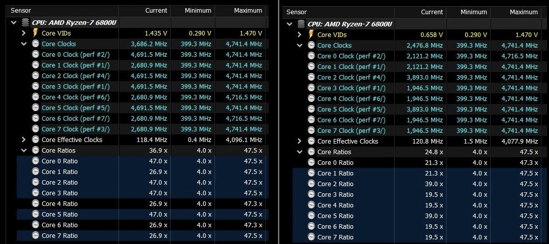This screenshot has width=549, height=244.
Task: Click the CPU chip icon in left panel
Action: tap(25, 23)
